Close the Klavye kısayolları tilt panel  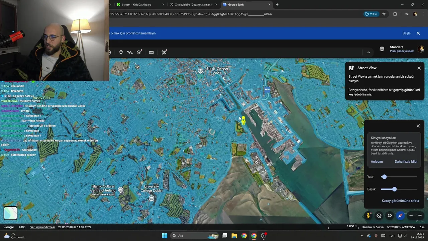click(x=418, y=126)
